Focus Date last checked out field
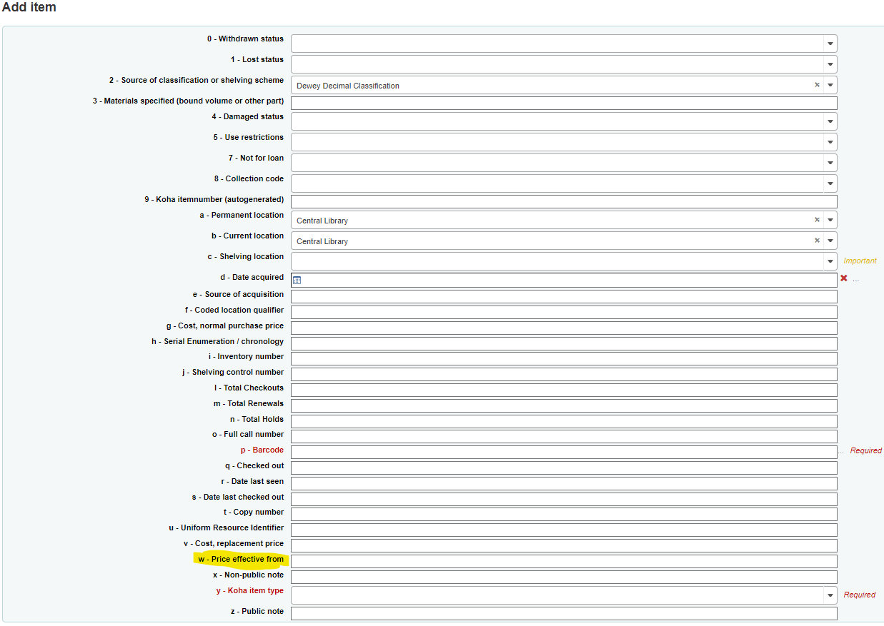Screen dimensions: 884x626 (564, 499)
